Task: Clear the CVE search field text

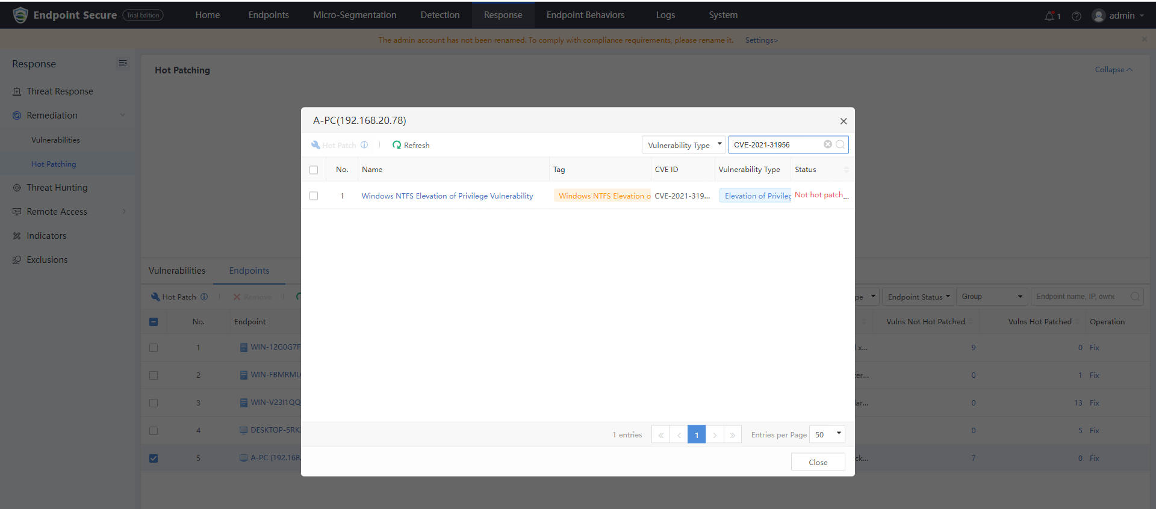Action: (x=828, y=144)
